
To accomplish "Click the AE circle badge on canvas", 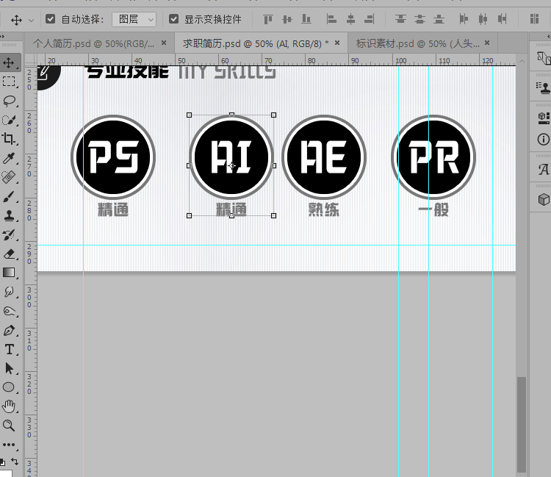I will point(324,157).
